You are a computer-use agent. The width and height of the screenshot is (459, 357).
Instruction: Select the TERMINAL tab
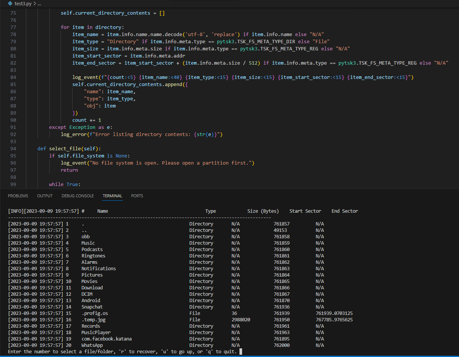coord(112,196)
